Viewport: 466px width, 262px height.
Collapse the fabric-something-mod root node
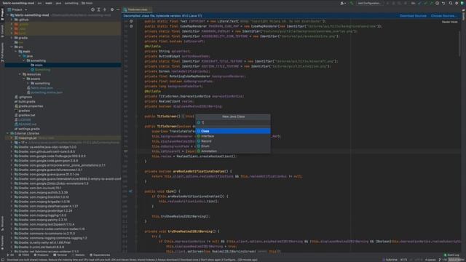[x=8, y=15]
